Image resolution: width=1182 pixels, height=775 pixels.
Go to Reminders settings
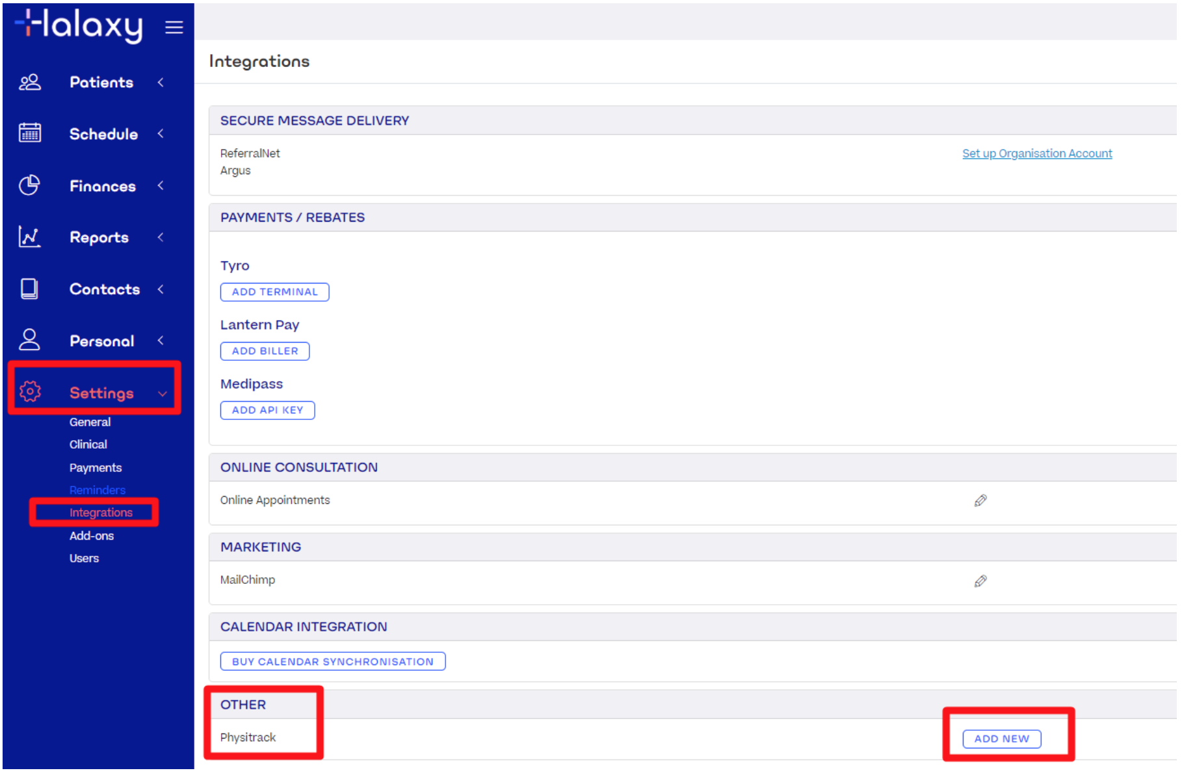click(97, 490)
